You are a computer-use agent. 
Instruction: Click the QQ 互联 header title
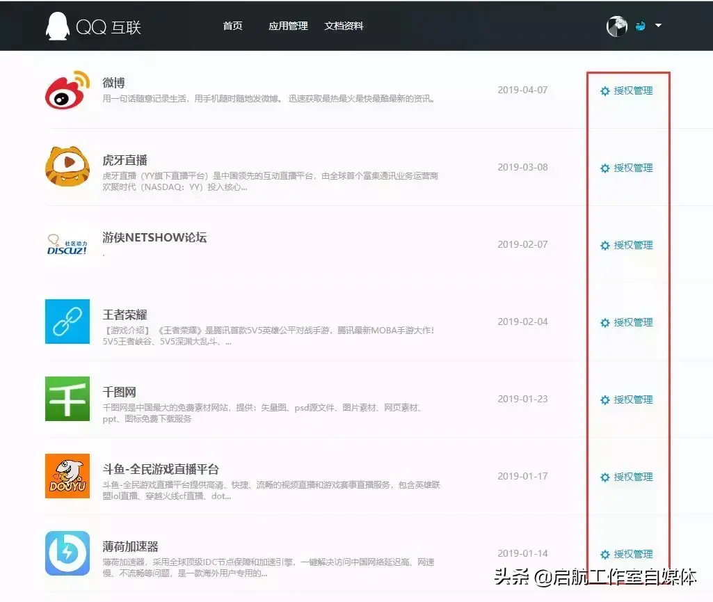point(109,27)
